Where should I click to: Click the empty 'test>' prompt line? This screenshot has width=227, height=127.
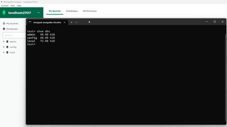(x=31, y=44)
